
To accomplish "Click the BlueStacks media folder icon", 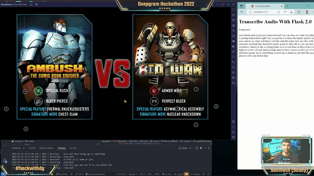I will [x=233, y=57].
